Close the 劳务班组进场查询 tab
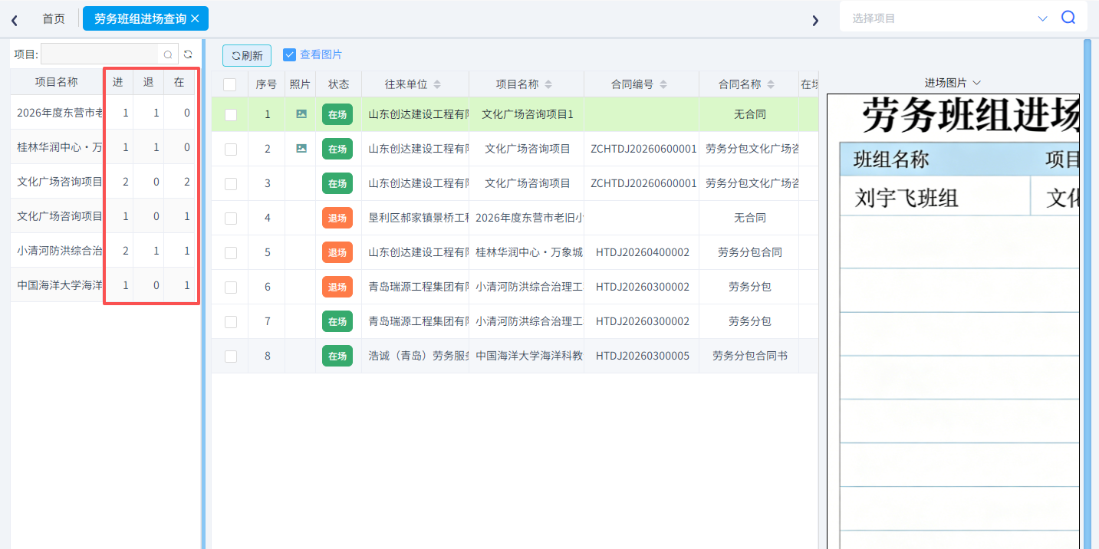This screenshot has height=549, width=1099. [195, 18]
